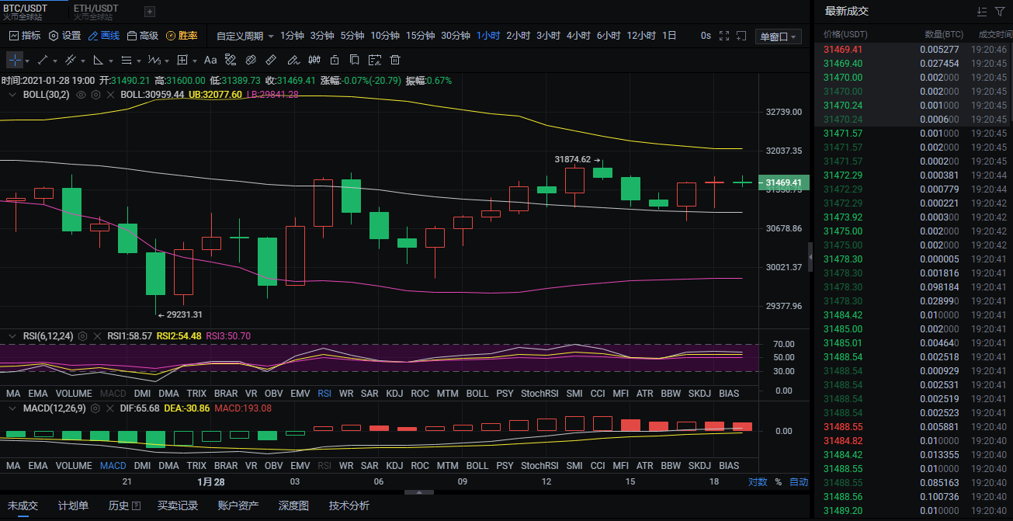Toggle percentage scale on price axis

(778, 481)
